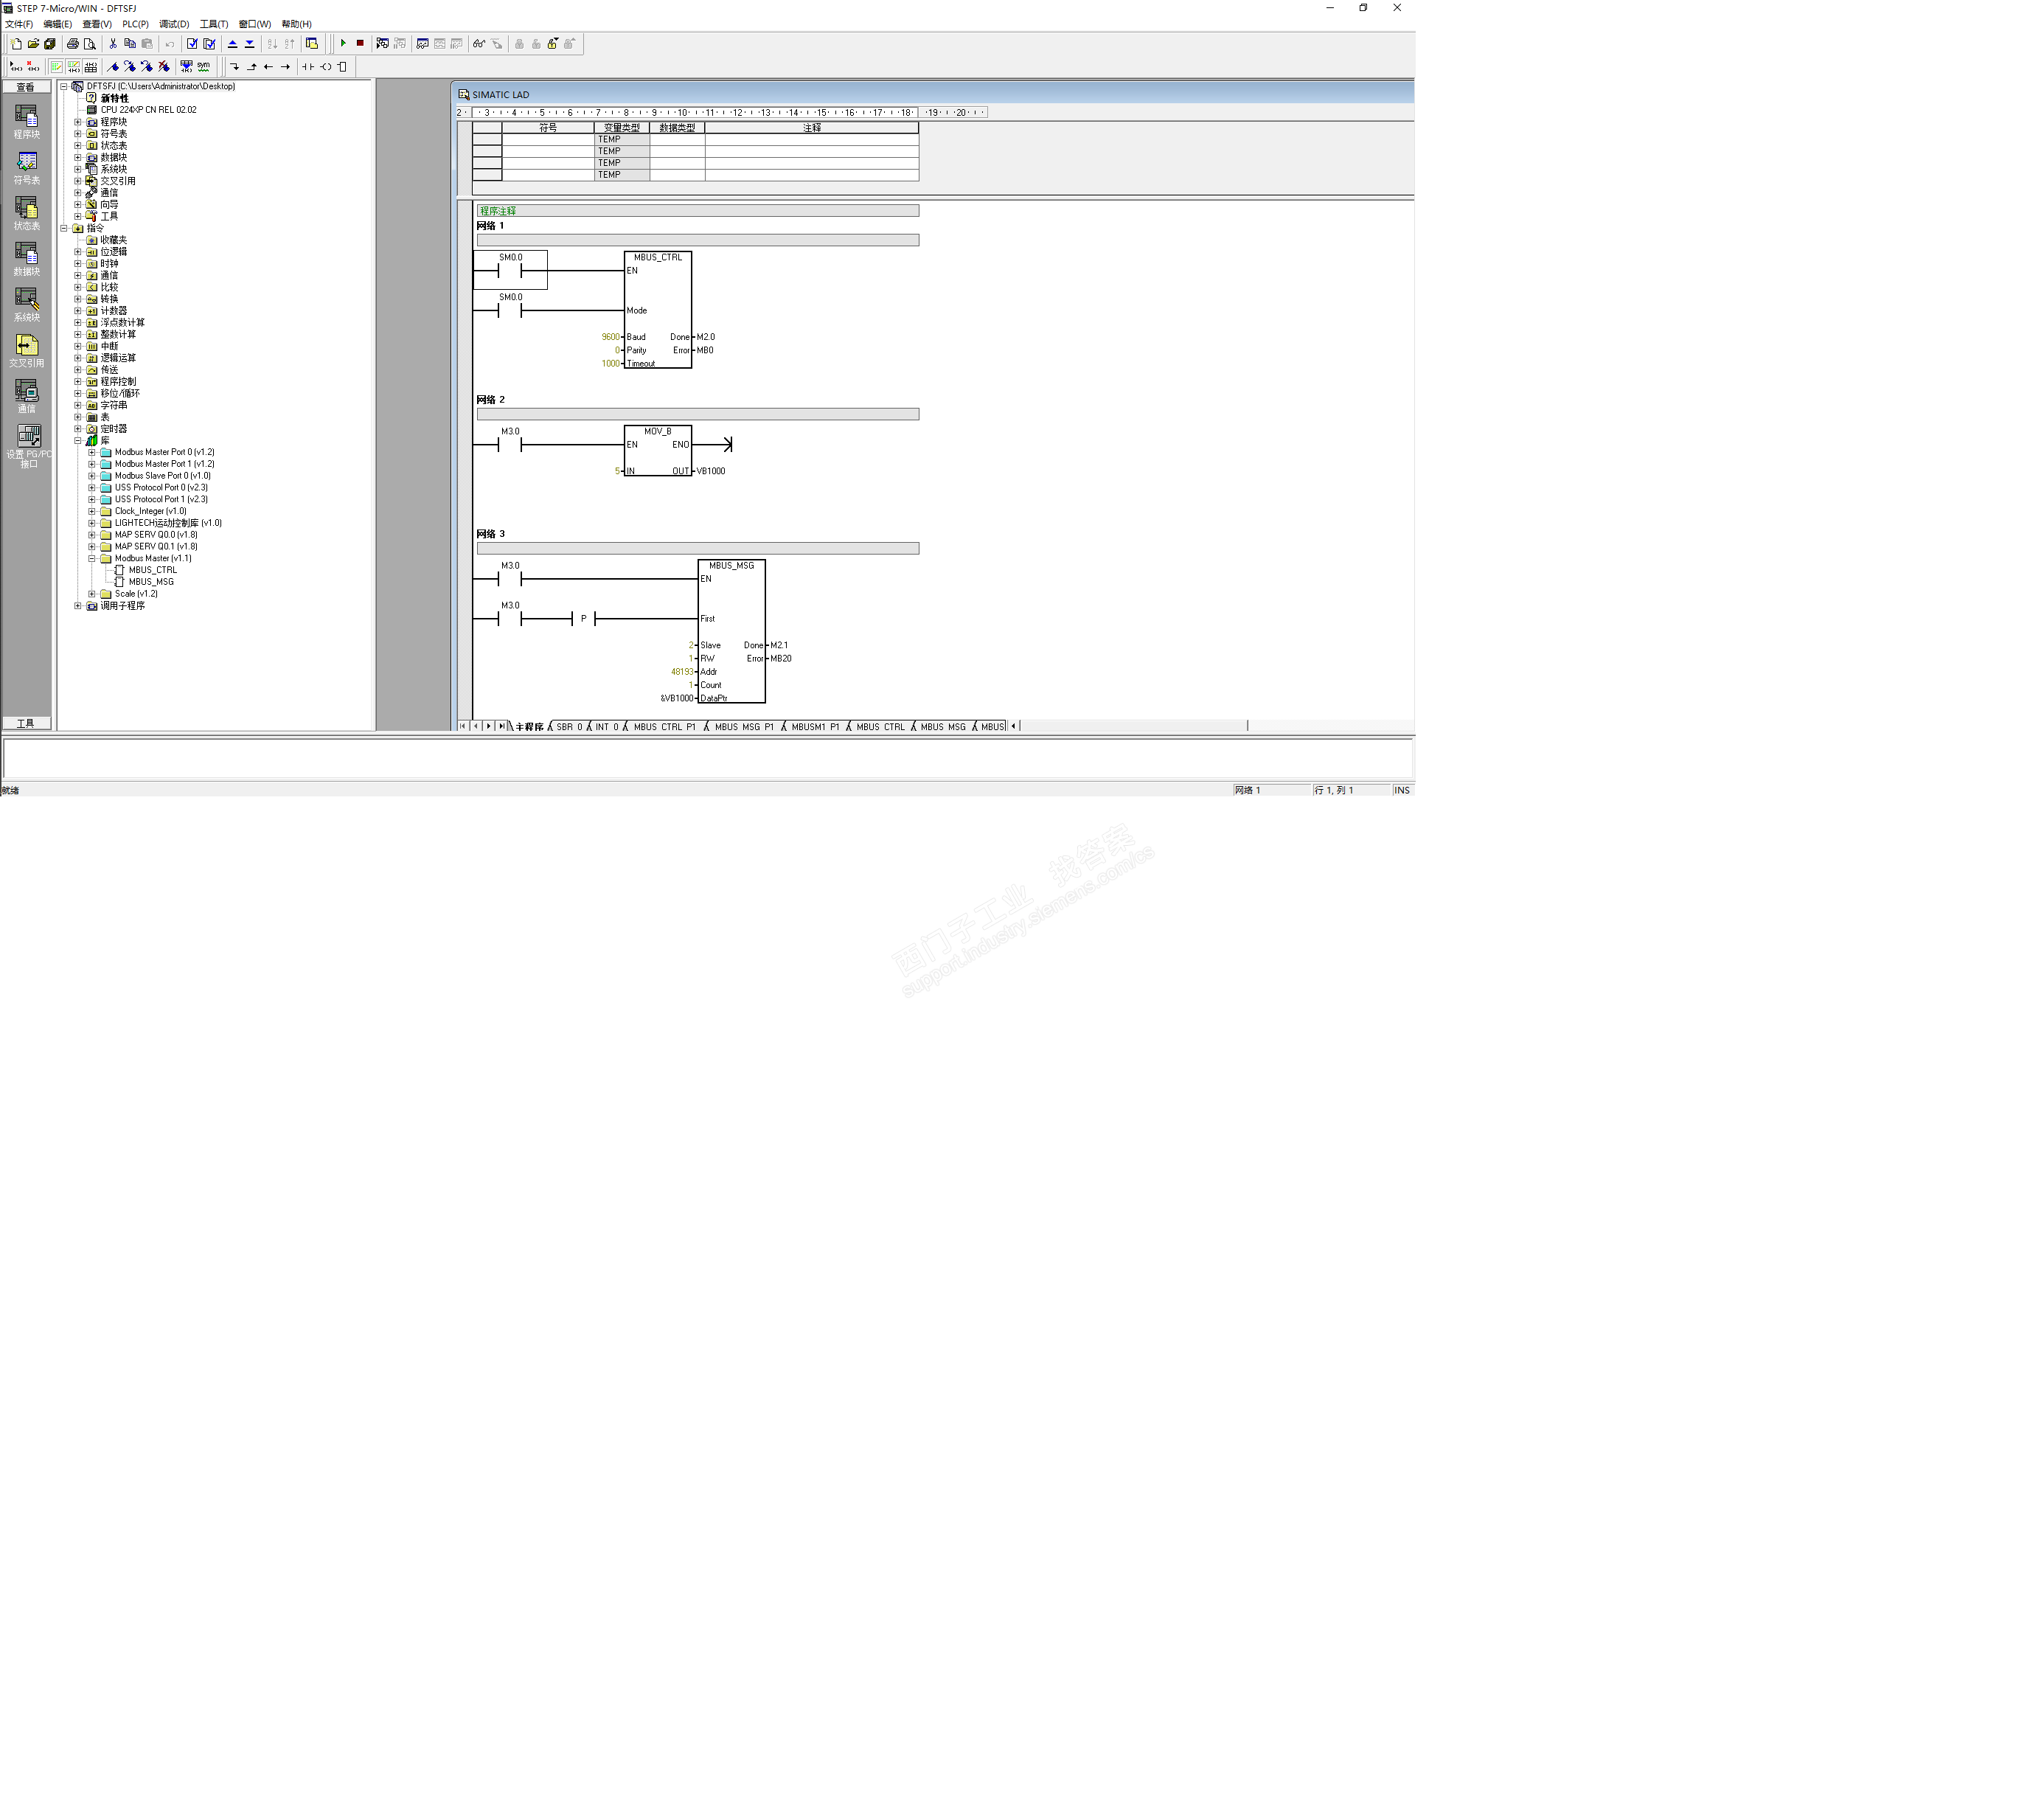Insert a contact from the toolbar
The height and width of the screenshot is (1820, 2041).
tap(308, 67)
